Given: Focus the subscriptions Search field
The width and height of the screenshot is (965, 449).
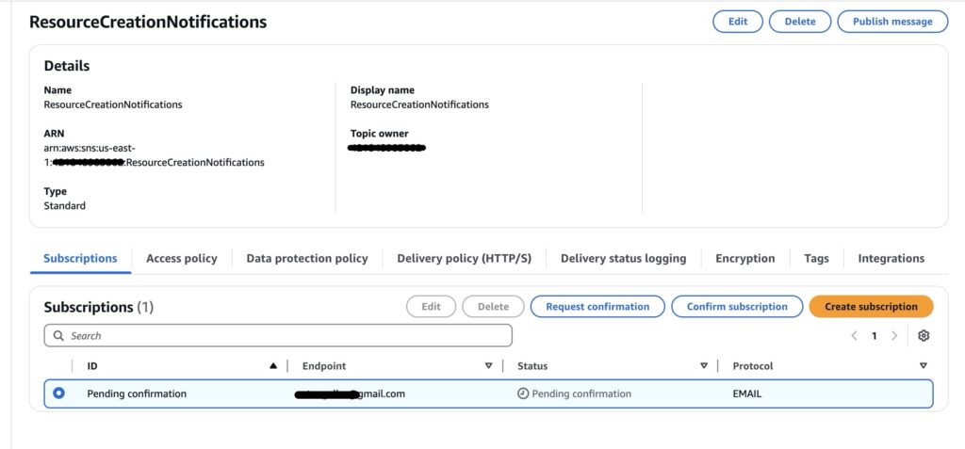Looking at the screenshot, I should pos(278,336).
